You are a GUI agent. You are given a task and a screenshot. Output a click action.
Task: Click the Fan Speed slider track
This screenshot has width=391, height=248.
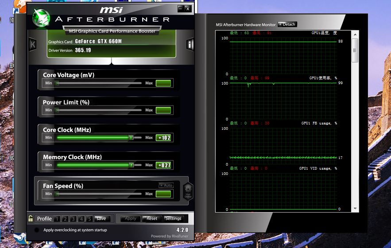99,194
